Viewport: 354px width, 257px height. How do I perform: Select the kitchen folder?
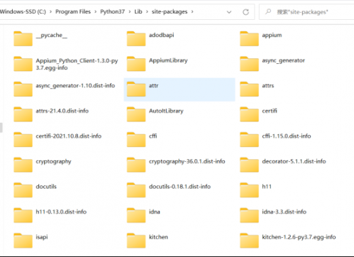tap(148, 241)
